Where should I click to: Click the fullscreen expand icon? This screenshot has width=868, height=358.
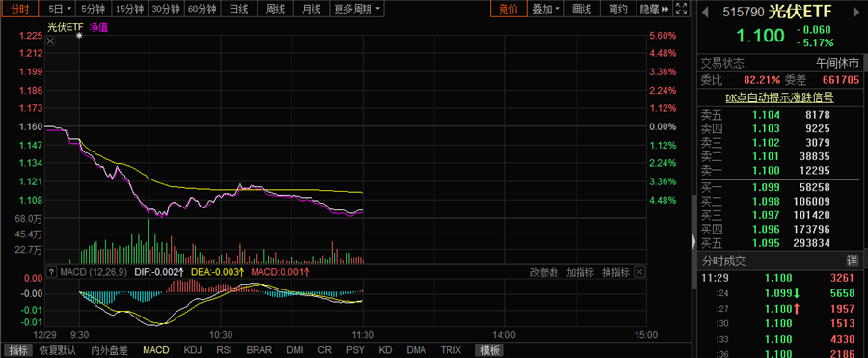pos(683,9)
